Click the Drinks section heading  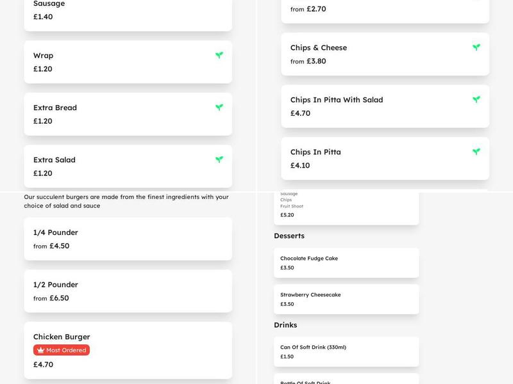(285, 324)
